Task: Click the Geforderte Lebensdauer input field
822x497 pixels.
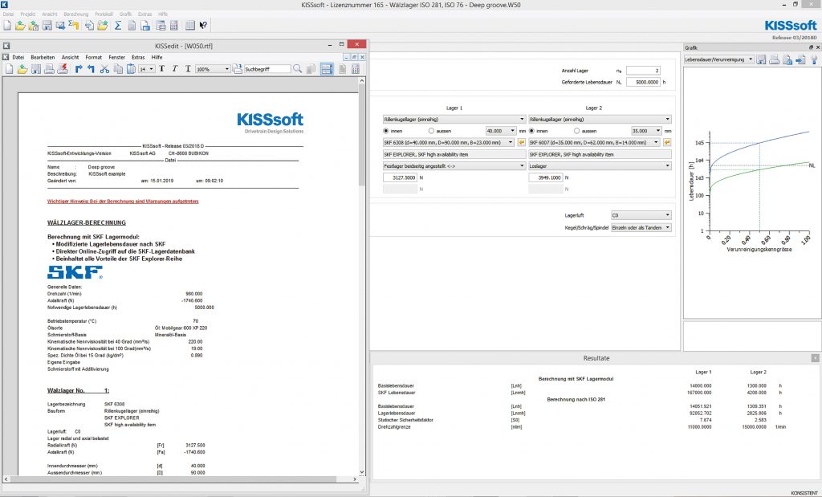Action: pos(641,82)
